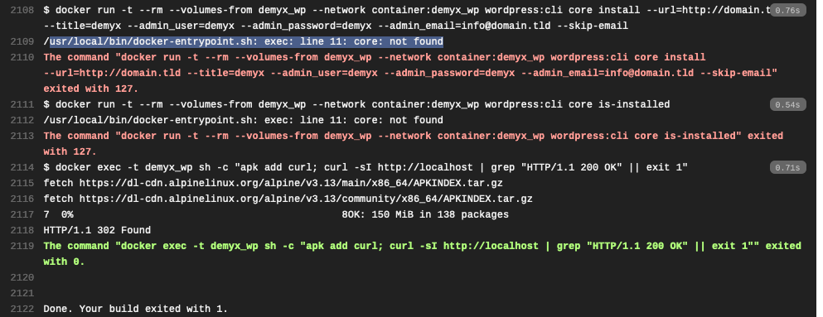Click line number 2114

click(22, 167)
